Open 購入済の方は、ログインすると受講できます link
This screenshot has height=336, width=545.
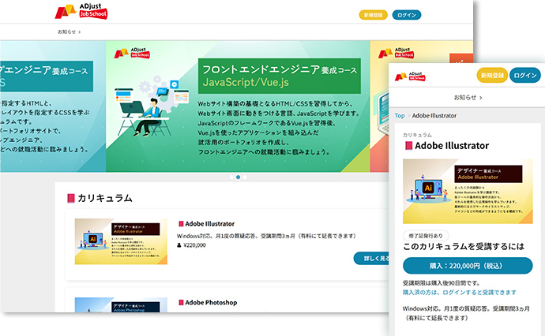[x=460, y=293]
